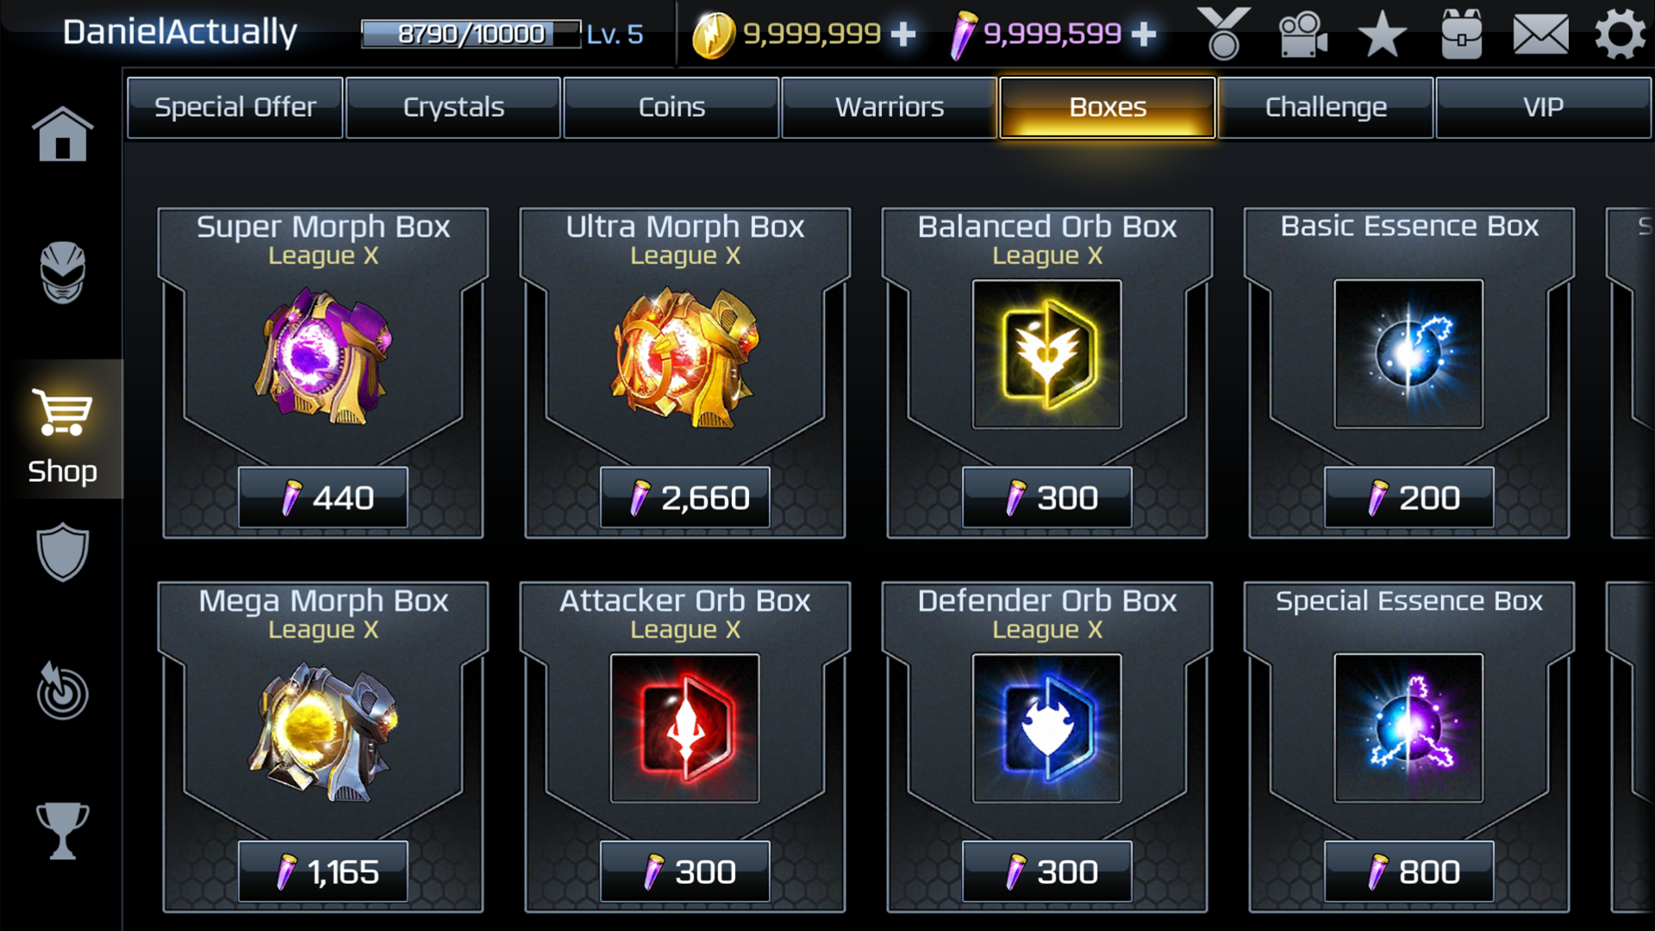1655x931 pixels.
Task: Open the medal achievements icon
Action: click(x=1223, y=34)
